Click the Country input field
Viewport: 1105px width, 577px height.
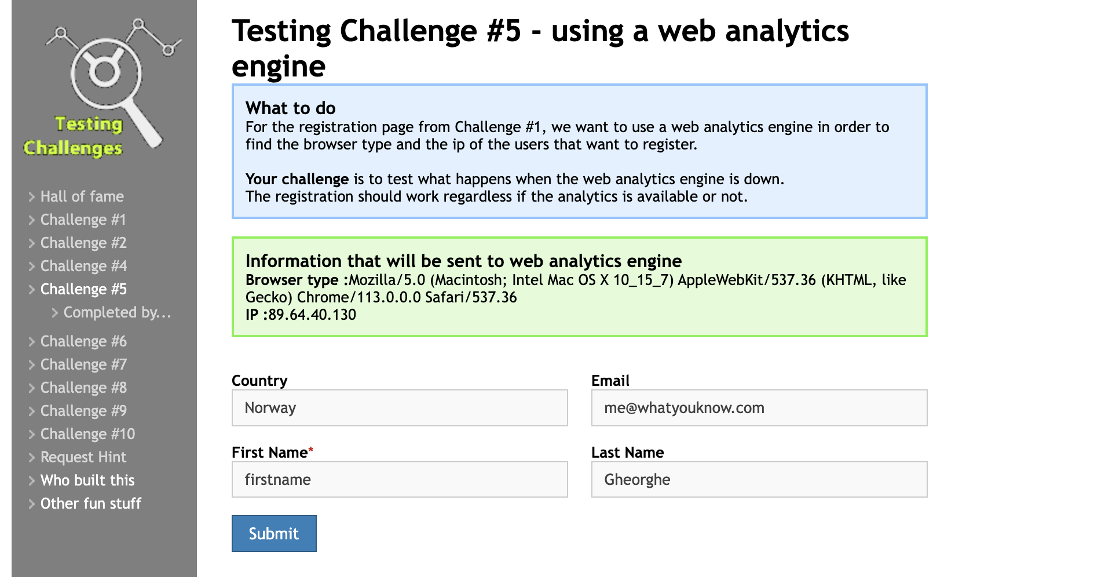pos(400,408)
